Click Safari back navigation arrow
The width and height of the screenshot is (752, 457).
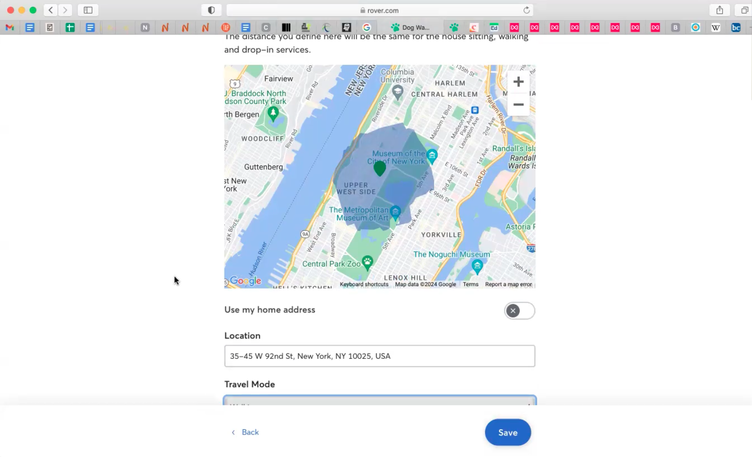pos(51,10)
